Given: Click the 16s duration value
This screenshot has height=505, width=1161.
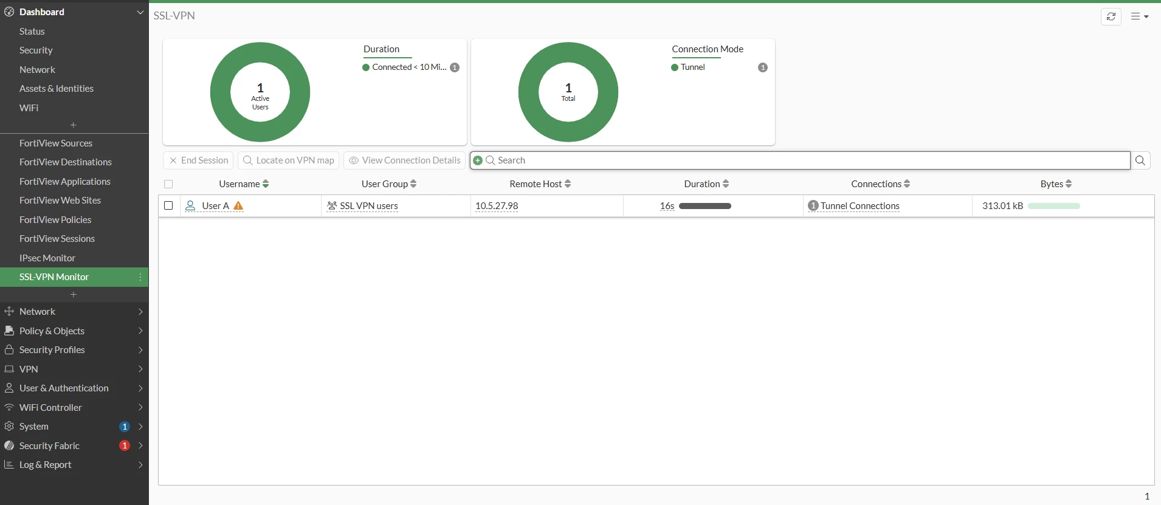Looking at the screenshot, I should 667,206.
